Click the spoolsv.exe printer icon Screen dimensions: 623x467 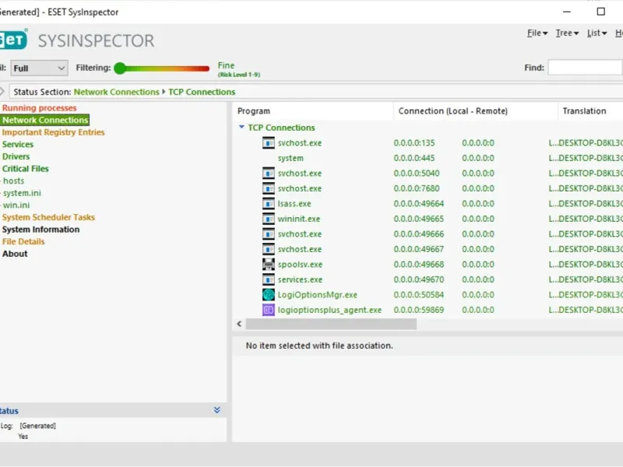coord(269,265)
